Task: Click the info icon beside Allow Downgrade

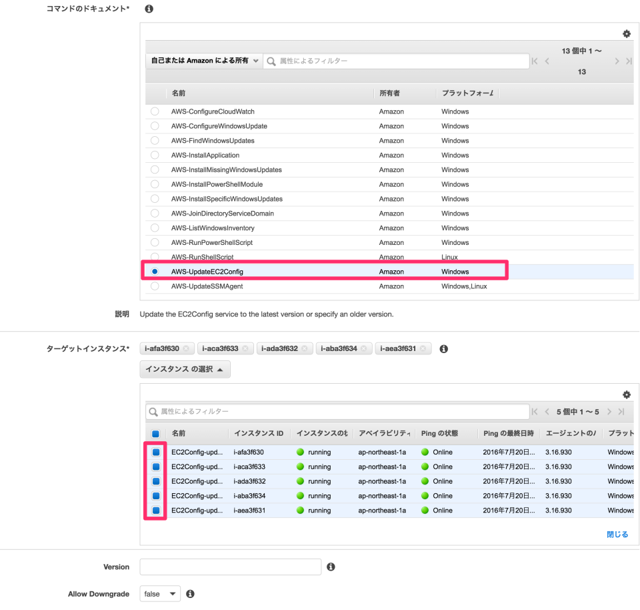Action: [x=190, y=593]
